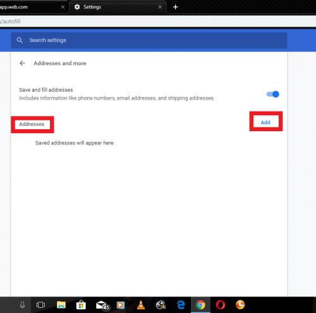
Task: Click the 'Addresses' section label
Action: coord(32,124)
